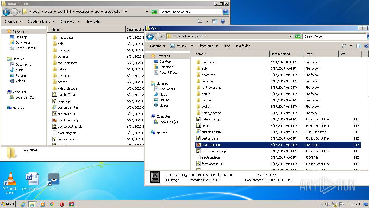369x208 pixels.
Task: Click the refresh icon in unpacked-crx address bar
Action: pos(154,12)
